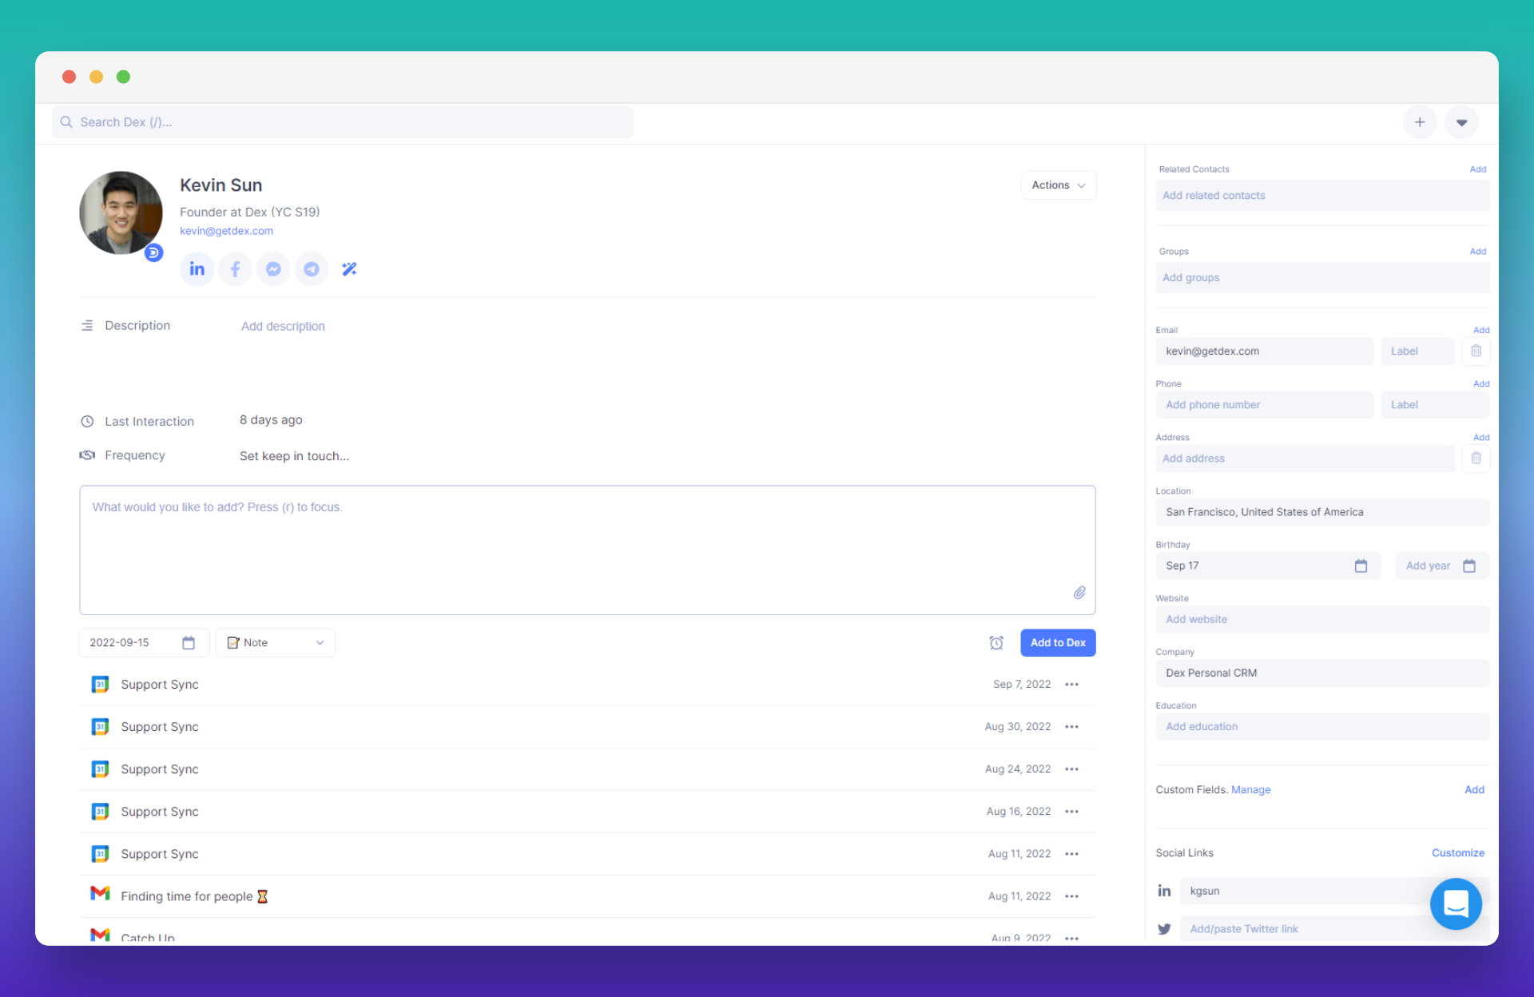The width and height of the screenshot is (1534, 997).
Task: Expand the Note type dropdown
Action: click(x=276, y=643)
